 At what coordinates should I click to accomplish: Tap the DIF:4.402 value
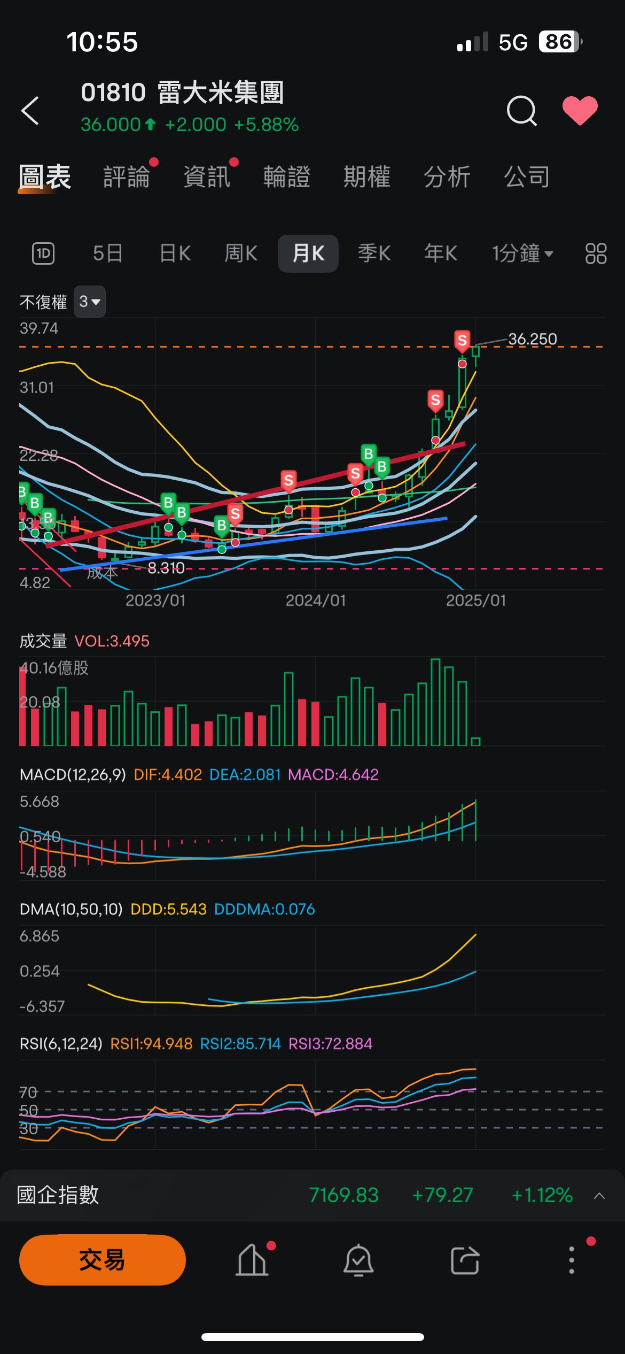pyautogui.click(x=168, y=775)
